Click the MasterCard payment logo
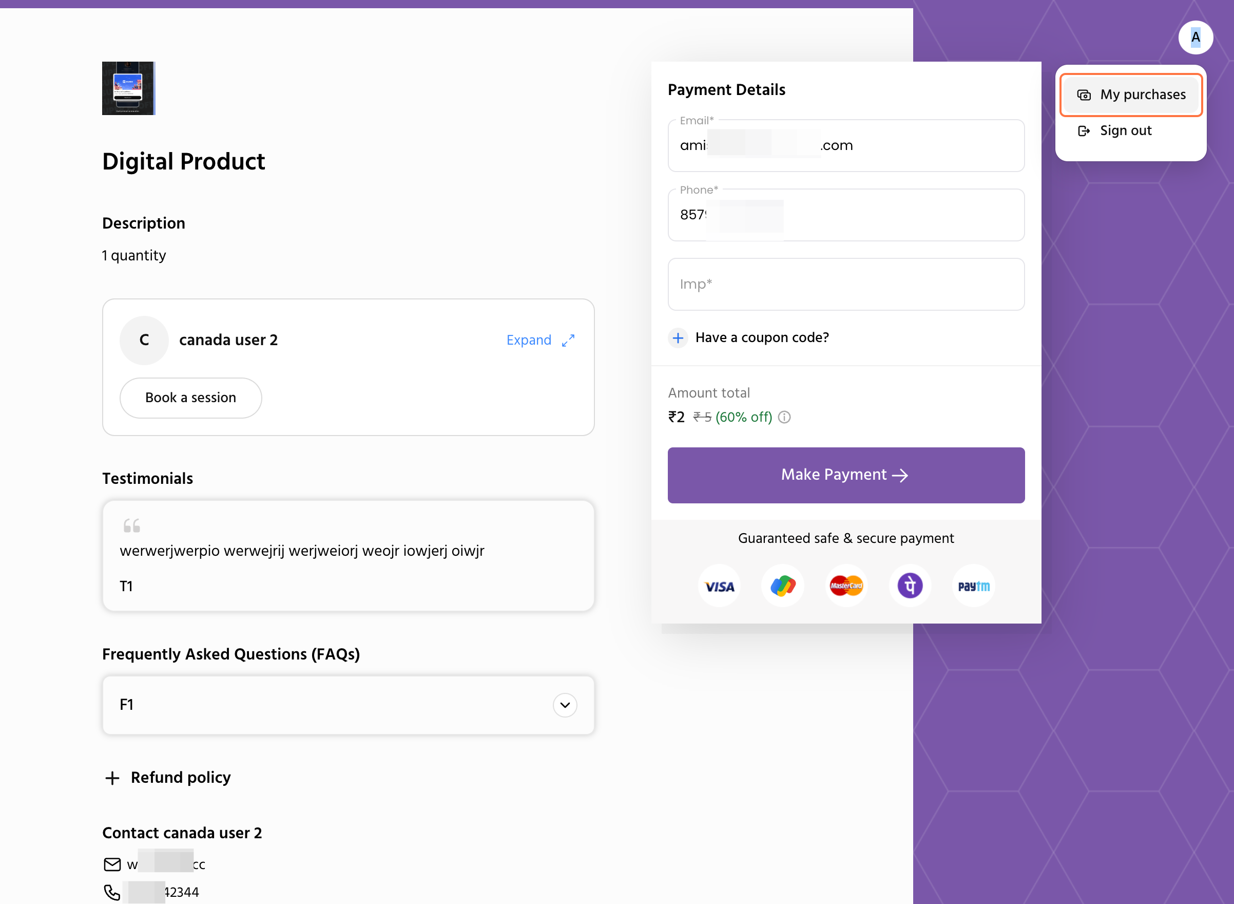The height and width of the screenshot is (904, 1234). (846, 586)
